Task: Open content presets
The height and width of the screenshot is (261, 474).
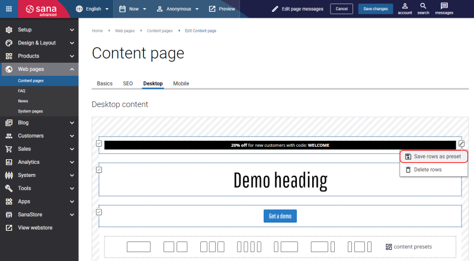Action: tap(409, 247)
